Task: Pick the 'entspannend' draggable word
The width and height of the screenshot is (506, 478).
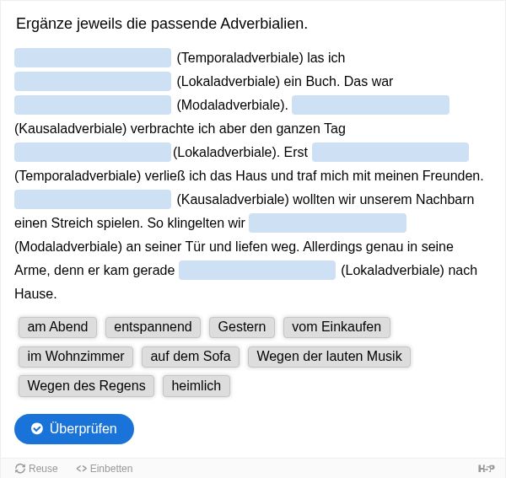Action: coord(153,327)
